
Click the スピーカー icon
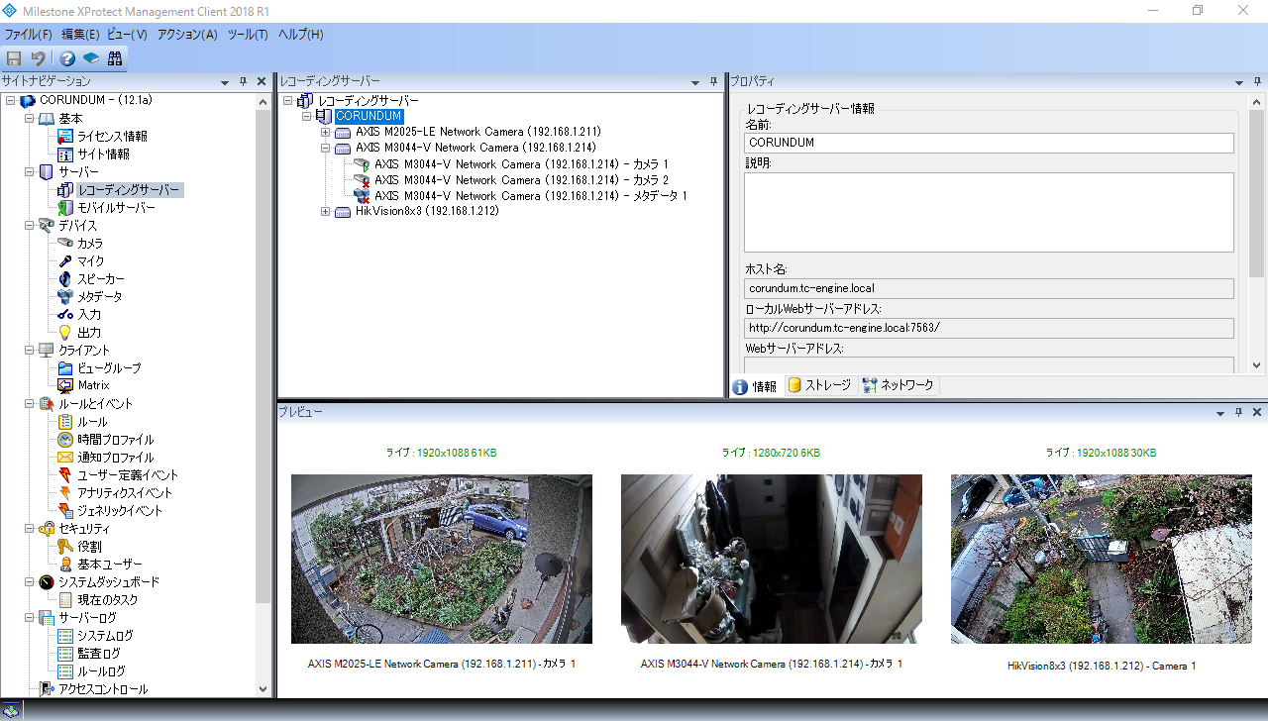pos(65,278)
